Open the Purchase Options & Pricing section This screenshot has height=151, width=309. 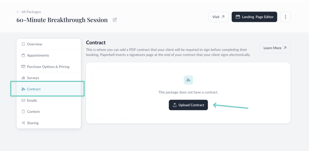[48, 67]
